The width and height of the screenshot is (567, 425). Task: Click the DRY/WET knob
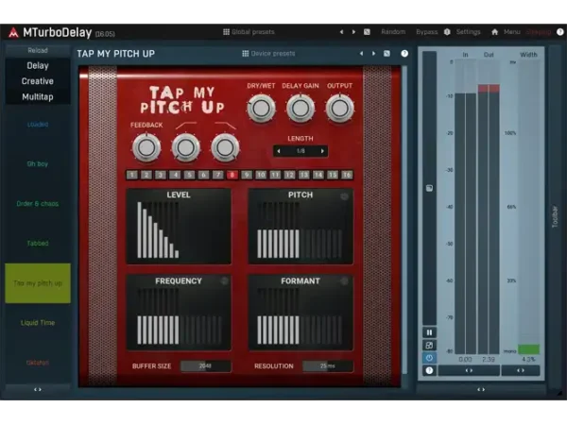(x=261, y=108)
